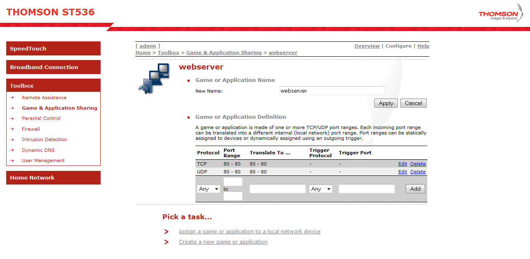Open the Toolbox section

tap(53, 85)
